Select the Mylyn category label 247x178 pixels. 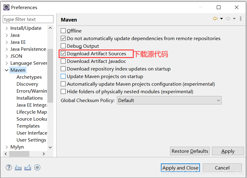pyautogui.click(x=17, y=147)
